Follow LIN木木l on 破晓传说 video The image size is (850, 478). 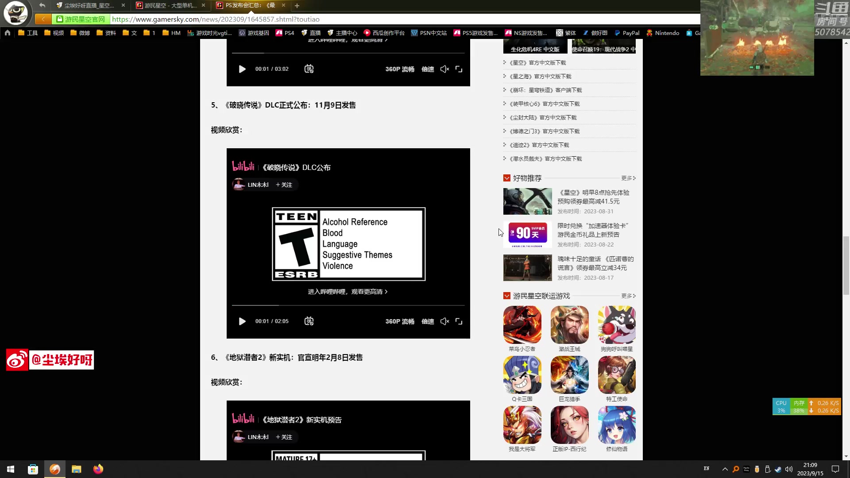pyautogui.click(x=284, y=185)
